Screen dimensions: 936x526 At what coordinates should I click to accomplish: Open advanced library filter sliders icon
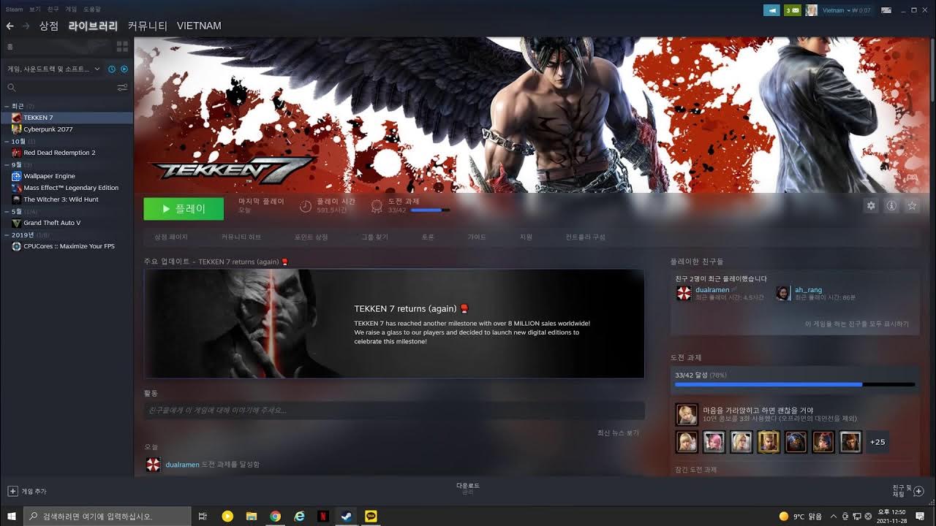[x=123, y=88]
